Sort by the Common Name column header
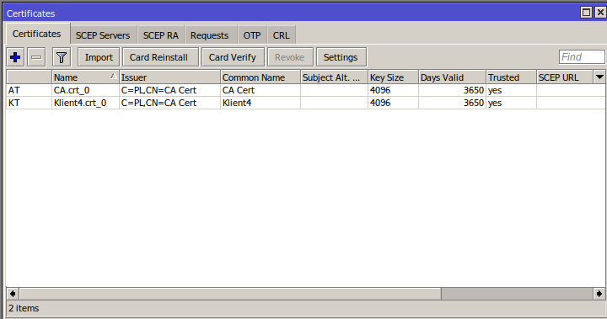 click(x=261, y=77)
